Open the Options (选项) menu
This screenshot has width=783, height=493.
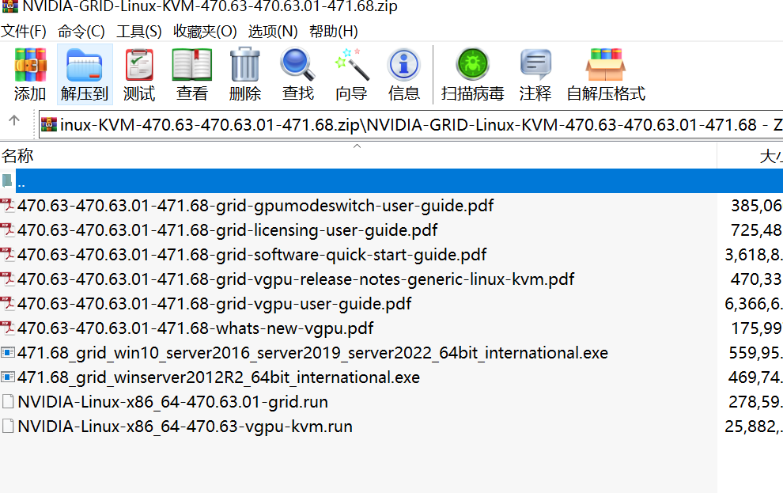[273, 31]
